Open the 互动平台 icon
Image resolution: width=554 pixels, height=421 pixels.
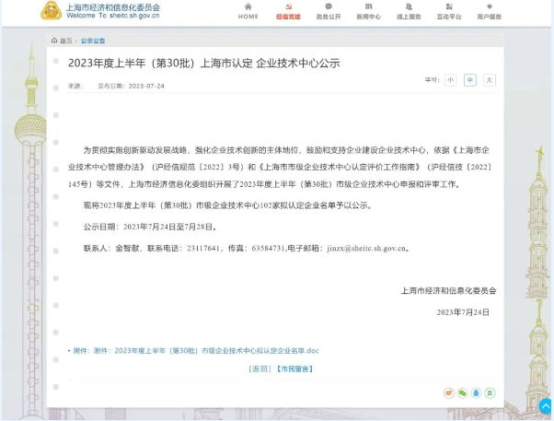[449, 6]
